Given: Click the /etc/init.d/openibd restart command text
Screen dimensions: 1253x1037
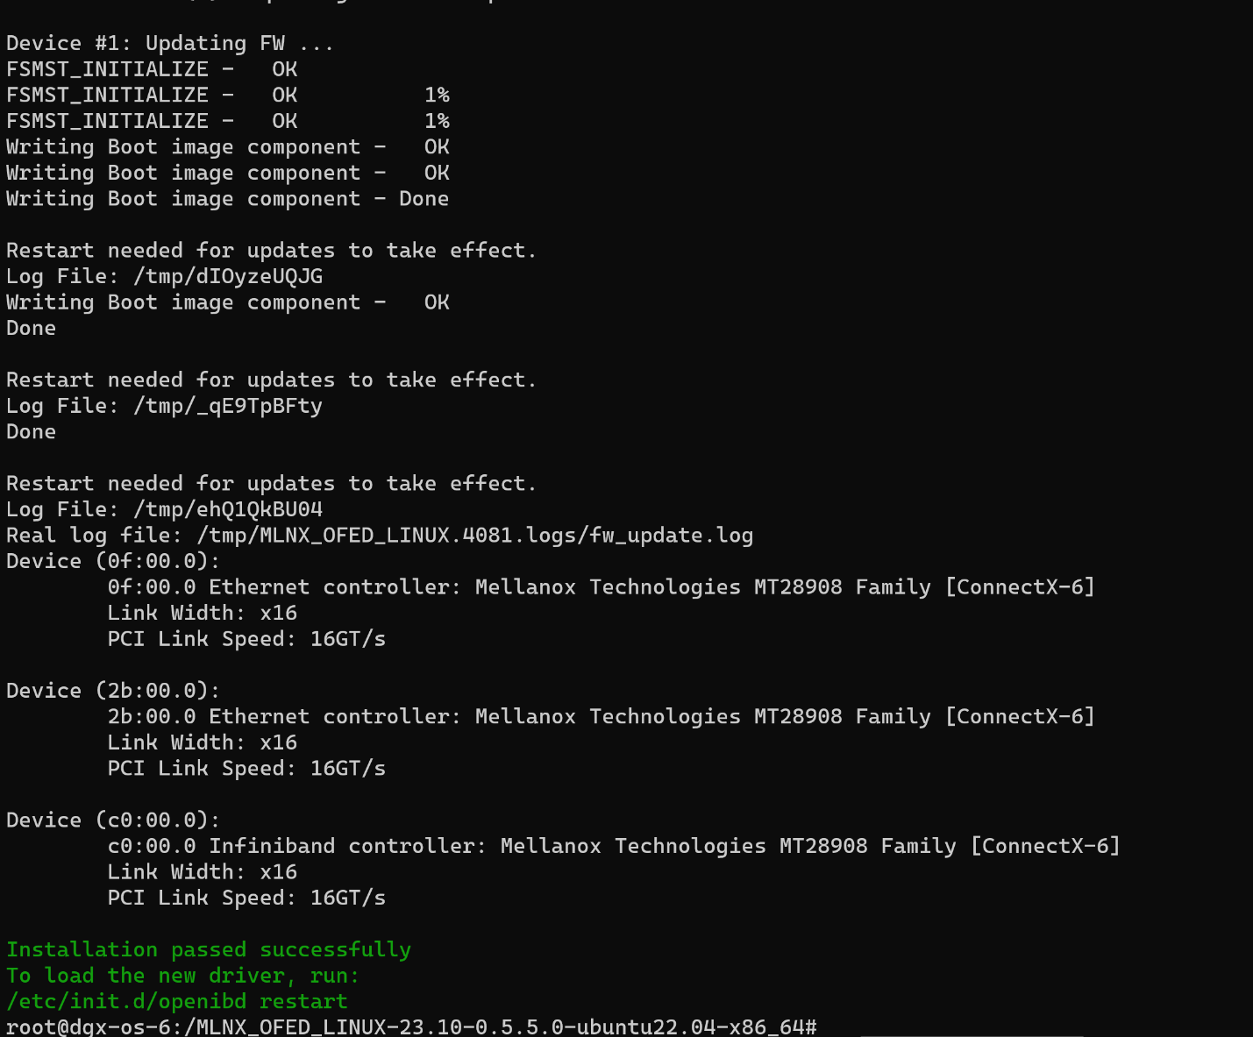Looking at the screenshot, I should (176, 1001).
